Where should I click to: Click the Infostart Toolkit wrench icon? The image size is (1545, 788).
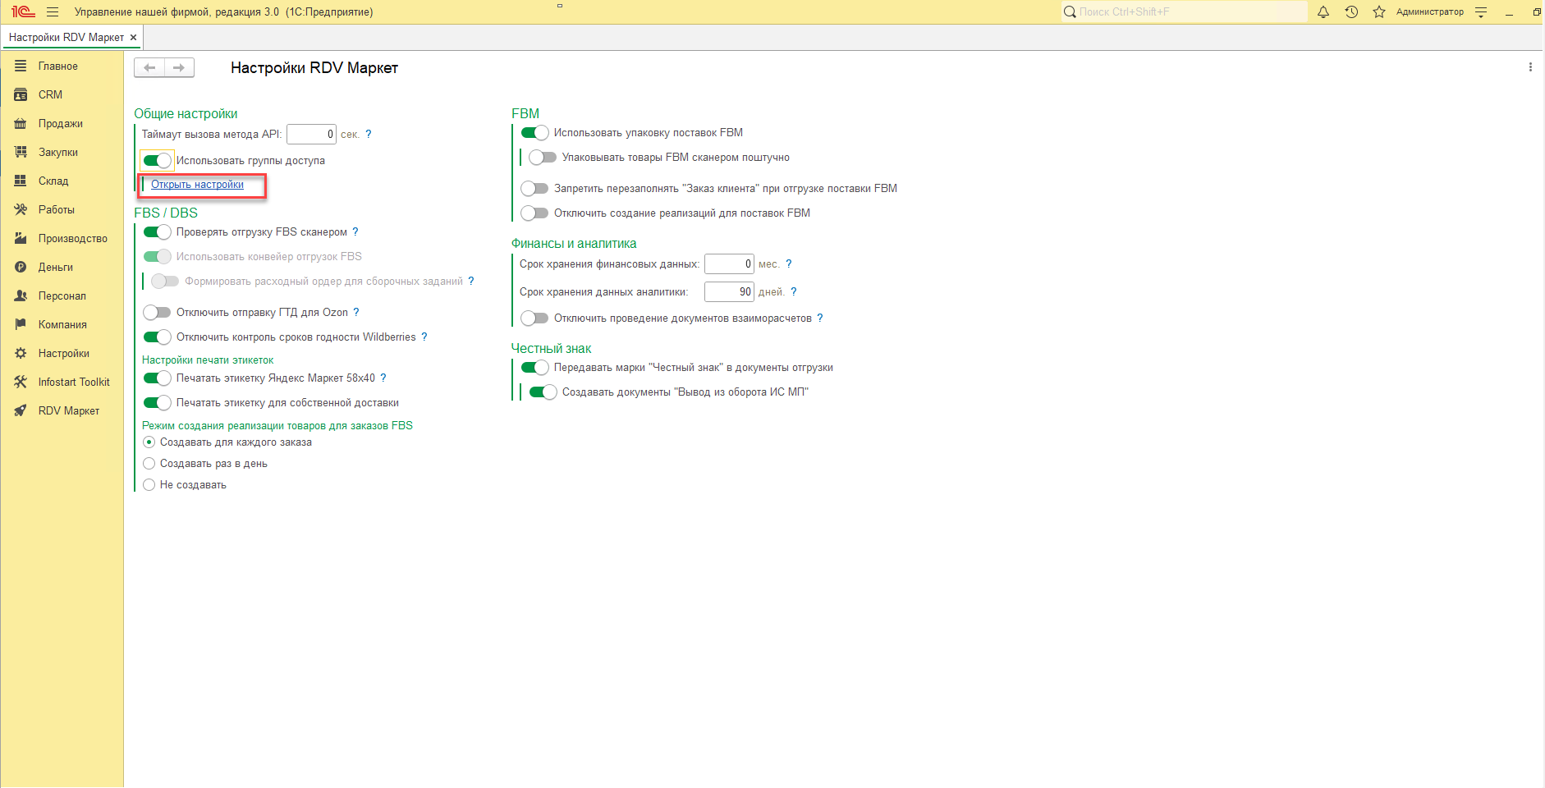[21, 382]
